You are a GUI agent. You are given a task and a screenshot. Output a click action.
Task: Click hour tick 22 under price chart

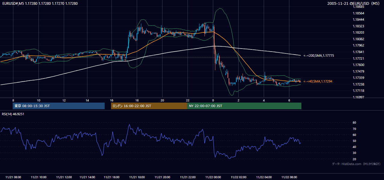click(187, 100)
